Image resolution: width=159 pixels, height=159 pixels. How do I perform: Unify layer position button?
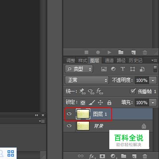coord(82,91)
